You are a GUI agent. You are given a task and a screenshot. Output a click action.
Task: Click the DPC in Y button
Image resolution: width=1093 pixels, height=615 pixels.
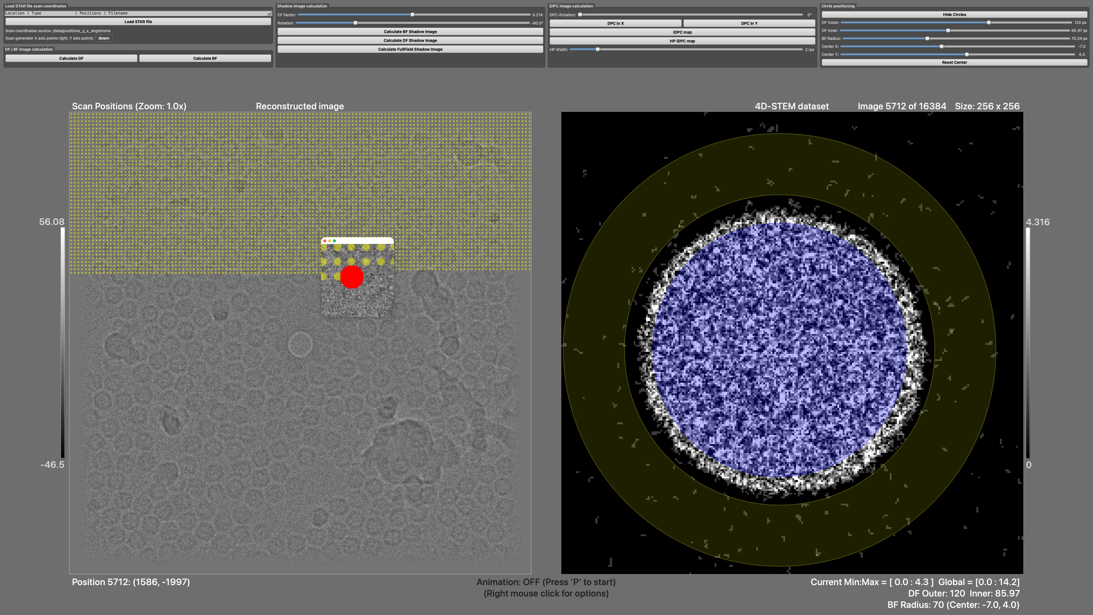(x=749, y=23)
